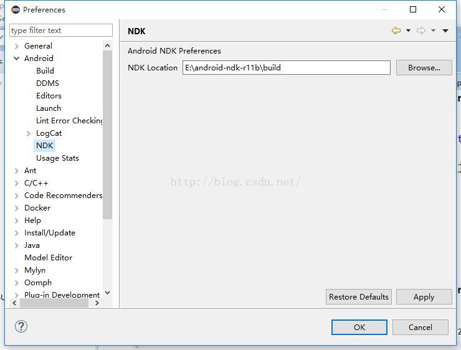
Task: Open the forward history dropdown arrow
Action: point(433,31)
